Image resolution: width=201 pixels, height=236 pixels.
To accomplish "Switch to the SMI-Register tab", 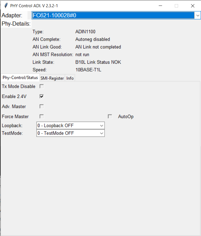I will [x=52, y=78].
